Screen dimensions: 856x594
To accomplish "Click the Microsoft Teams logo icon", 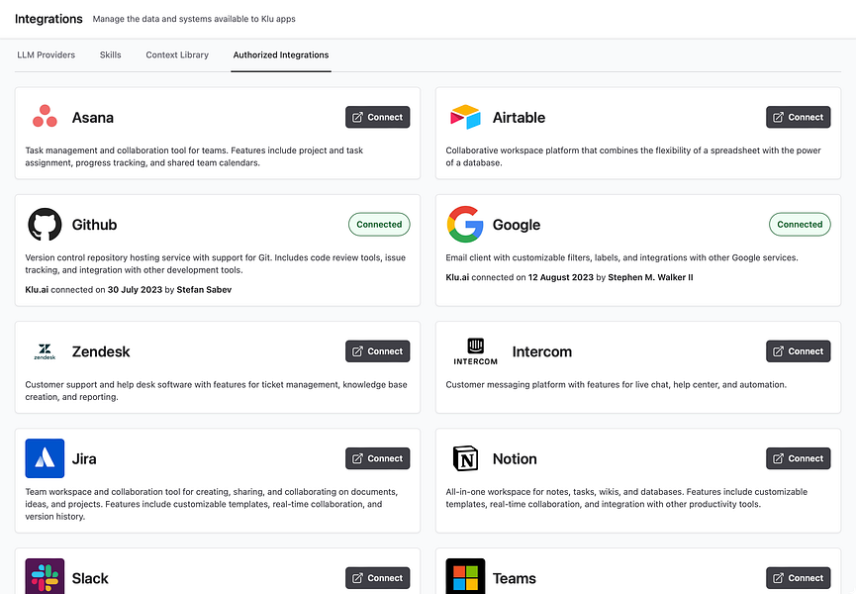I will pos(465,576).
